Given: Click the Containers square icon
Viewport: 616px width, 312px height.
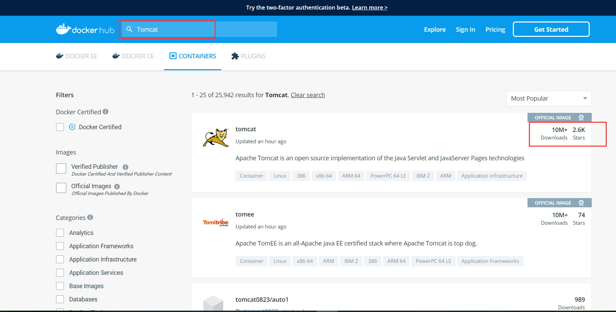Looking at the screenshot, I should tap(173, 56).
